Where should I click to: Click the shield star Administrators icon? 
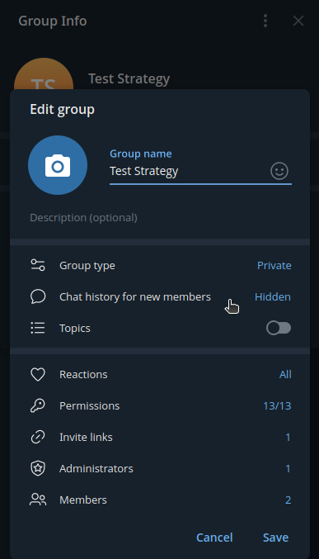click(38, 468)
